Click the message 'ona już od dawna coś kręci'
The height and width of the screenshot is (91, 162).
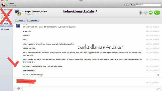[33, 75]
